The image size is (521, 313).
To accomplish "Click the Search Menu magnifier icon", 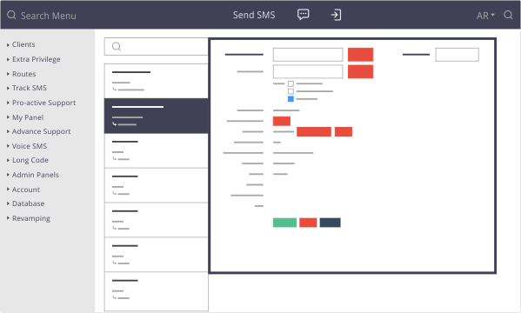I will click(x=11, y=15).
